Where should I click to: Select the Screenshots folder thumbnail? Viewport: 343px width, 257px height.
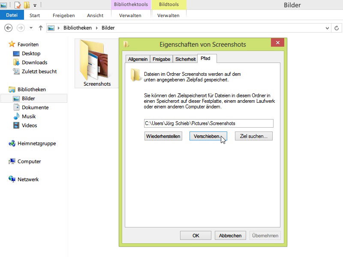(97, 63)
